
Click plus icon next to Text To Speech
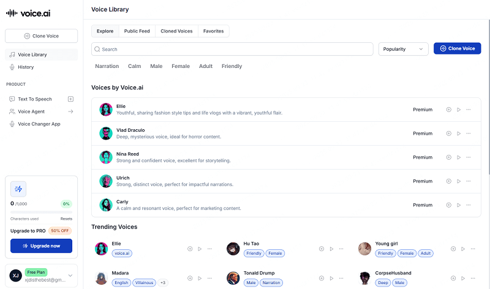pyautogui.click(x=70, y=99)
